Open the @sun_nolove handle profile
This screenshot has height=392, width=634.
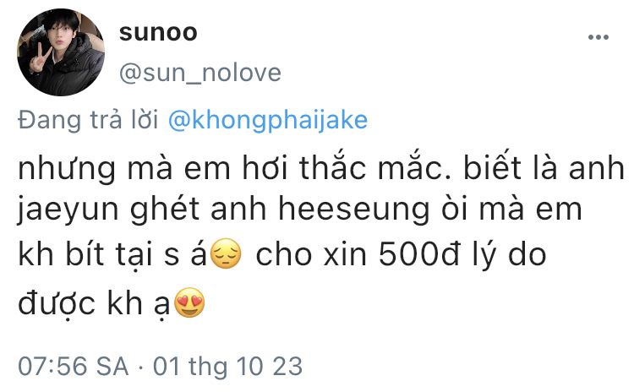[200, 73]
